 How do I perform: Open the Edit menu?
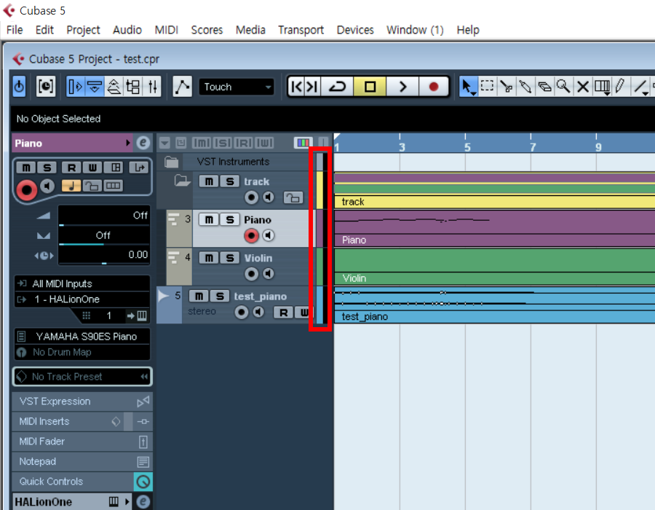44,30
